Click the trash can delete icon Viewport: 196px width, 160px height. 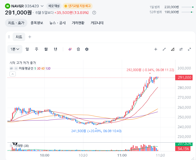tap(78, 49)
